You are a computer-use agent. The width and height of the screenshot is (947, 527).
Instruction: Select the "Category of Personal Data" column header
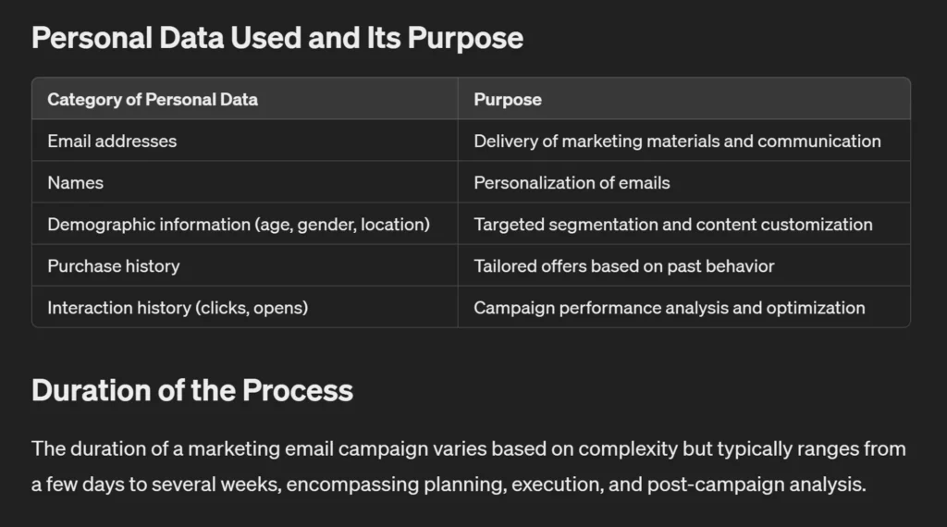tap(153, 99)
